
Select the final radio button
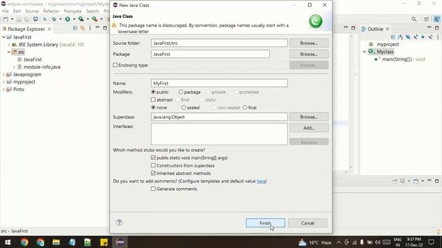244,107
